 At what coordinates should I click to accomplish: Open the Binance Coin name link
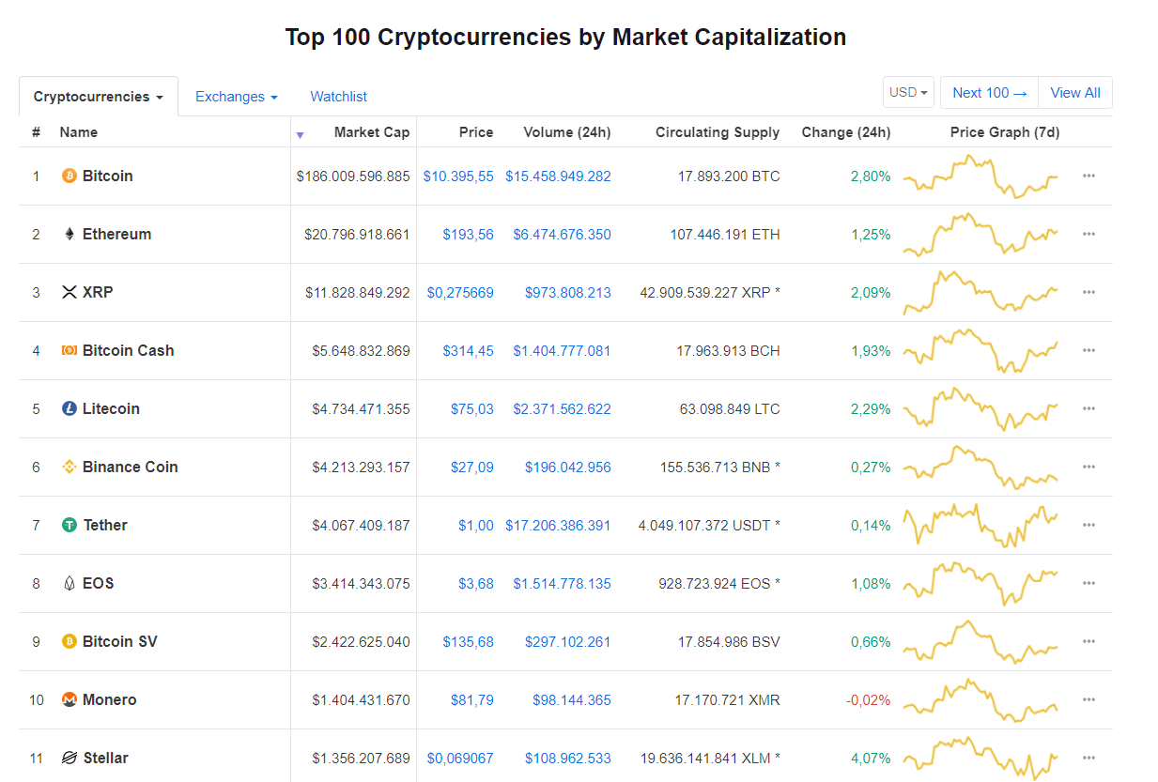(131, 467)
